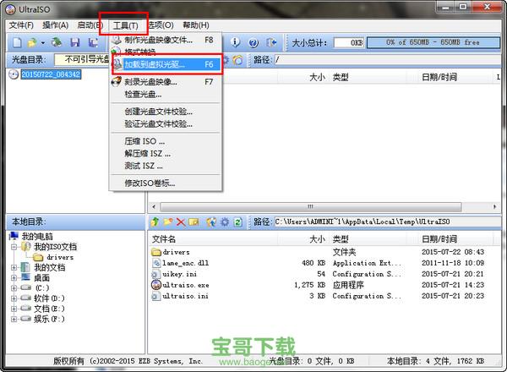Screen dimensions: 507x372
Task: Click the disc icon beside disc path
Action: click(237, 60)
